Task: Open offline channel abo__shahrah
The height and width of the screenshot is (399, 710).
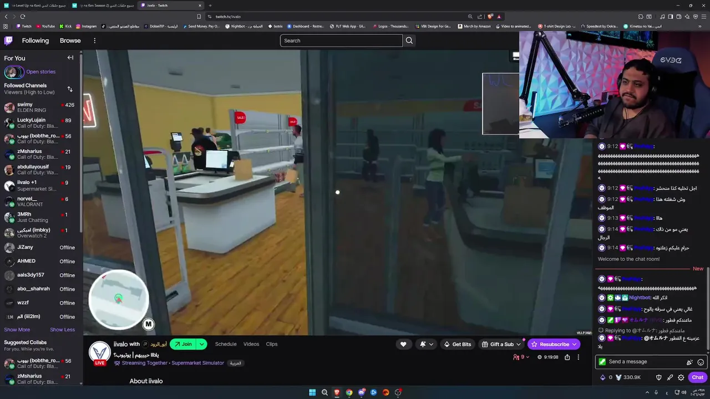Action: [40, 289]
